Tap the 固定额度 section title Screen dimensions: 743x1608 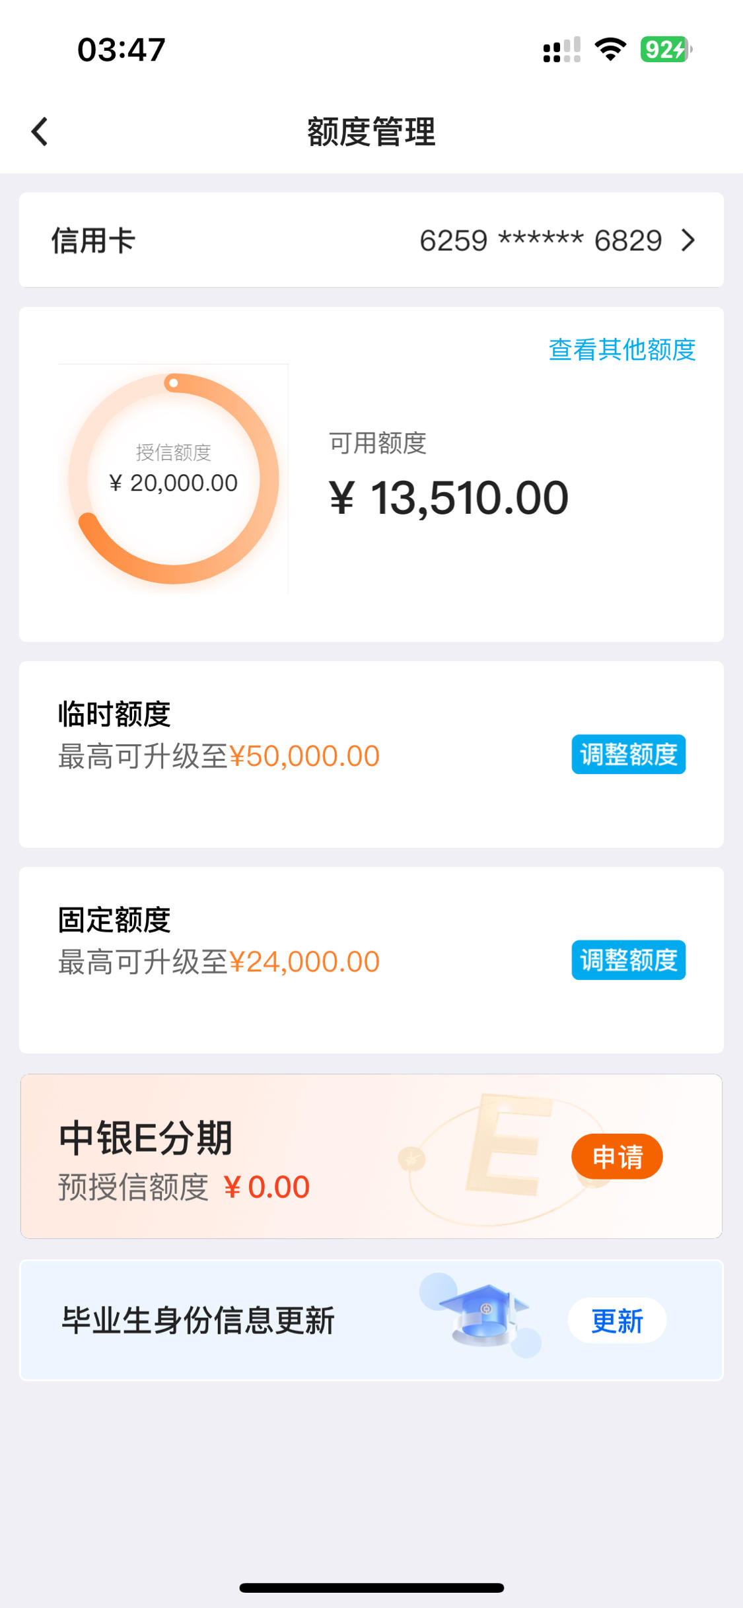click(114, 919)
